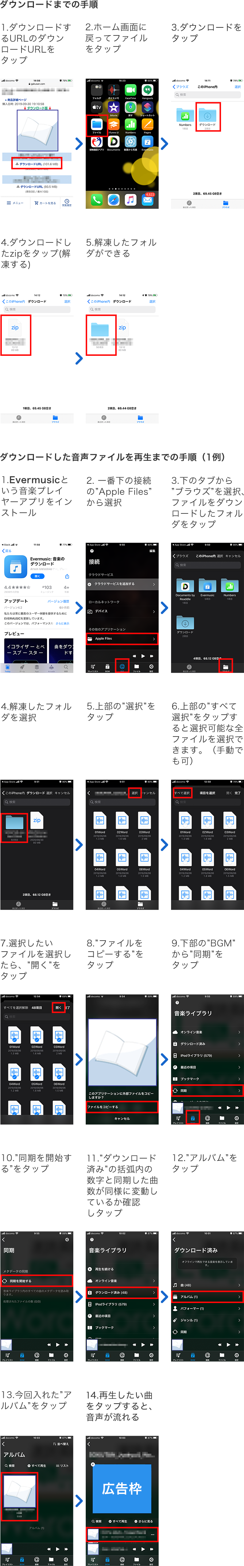Viewport: 244px width, 1566px height.
Task: Tap the album thumbnail in step 13
Action: coord(19,1492)
